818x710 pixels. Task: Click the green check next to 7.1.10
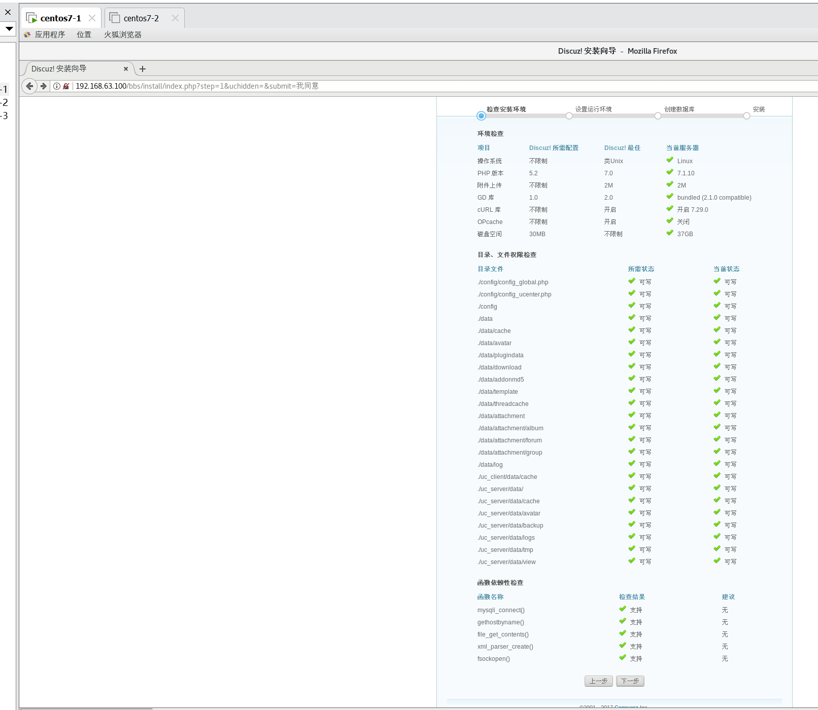pyautogui.click(x=670, y=172)
